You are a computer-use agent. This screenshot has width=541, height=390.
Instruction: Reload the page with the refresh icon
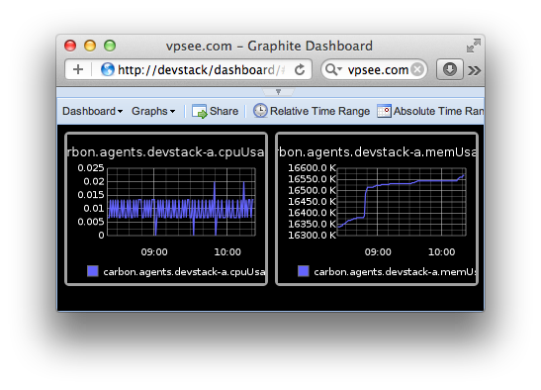click(x=300, y=69)
